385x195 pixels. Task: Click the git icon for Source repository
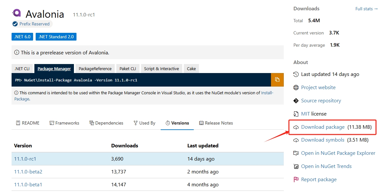coord(296,101)
